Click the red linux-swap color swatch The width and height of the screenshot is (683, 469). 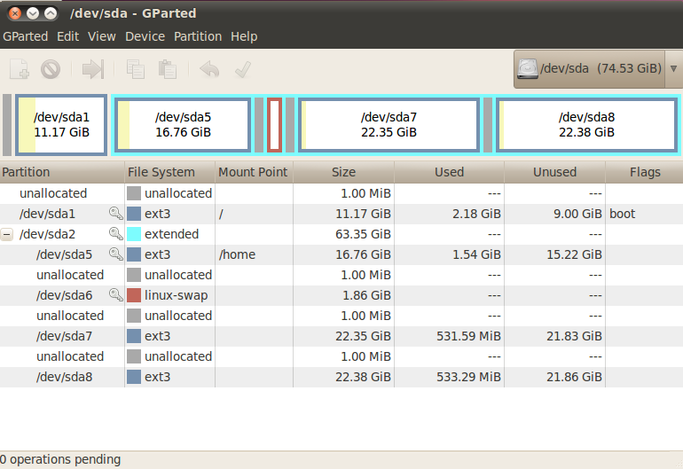click(x=134, y=295)
